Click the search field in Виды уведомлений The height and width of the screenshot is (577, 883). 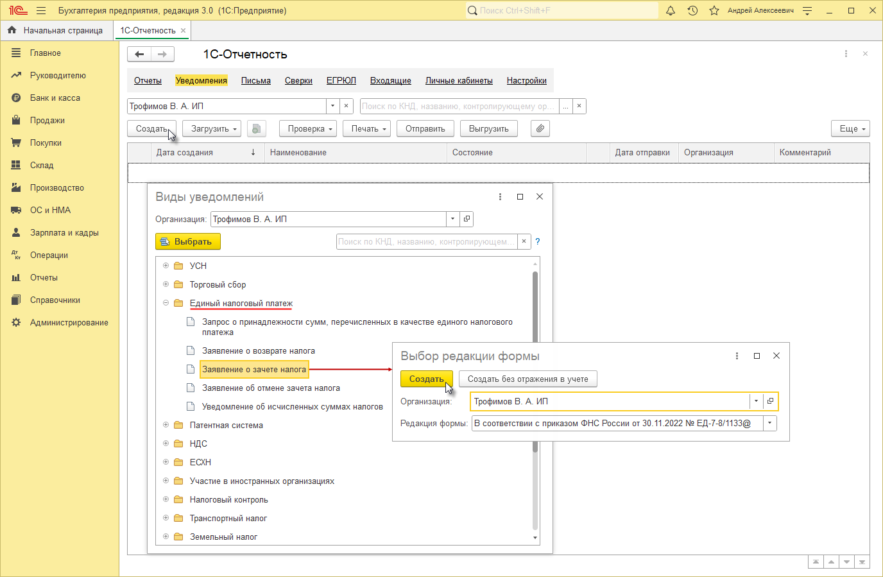click(427, 242)
